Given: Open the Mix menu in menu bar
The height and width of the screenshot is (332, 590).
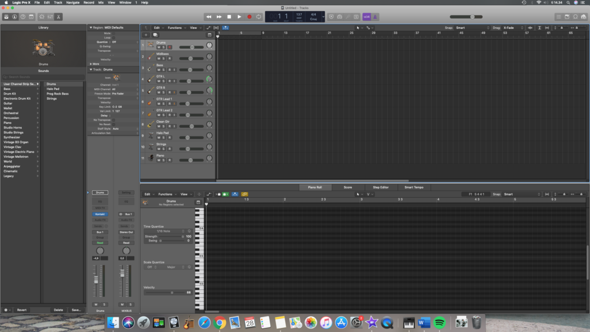Looking at the screenshot, I should coord(101,3).
